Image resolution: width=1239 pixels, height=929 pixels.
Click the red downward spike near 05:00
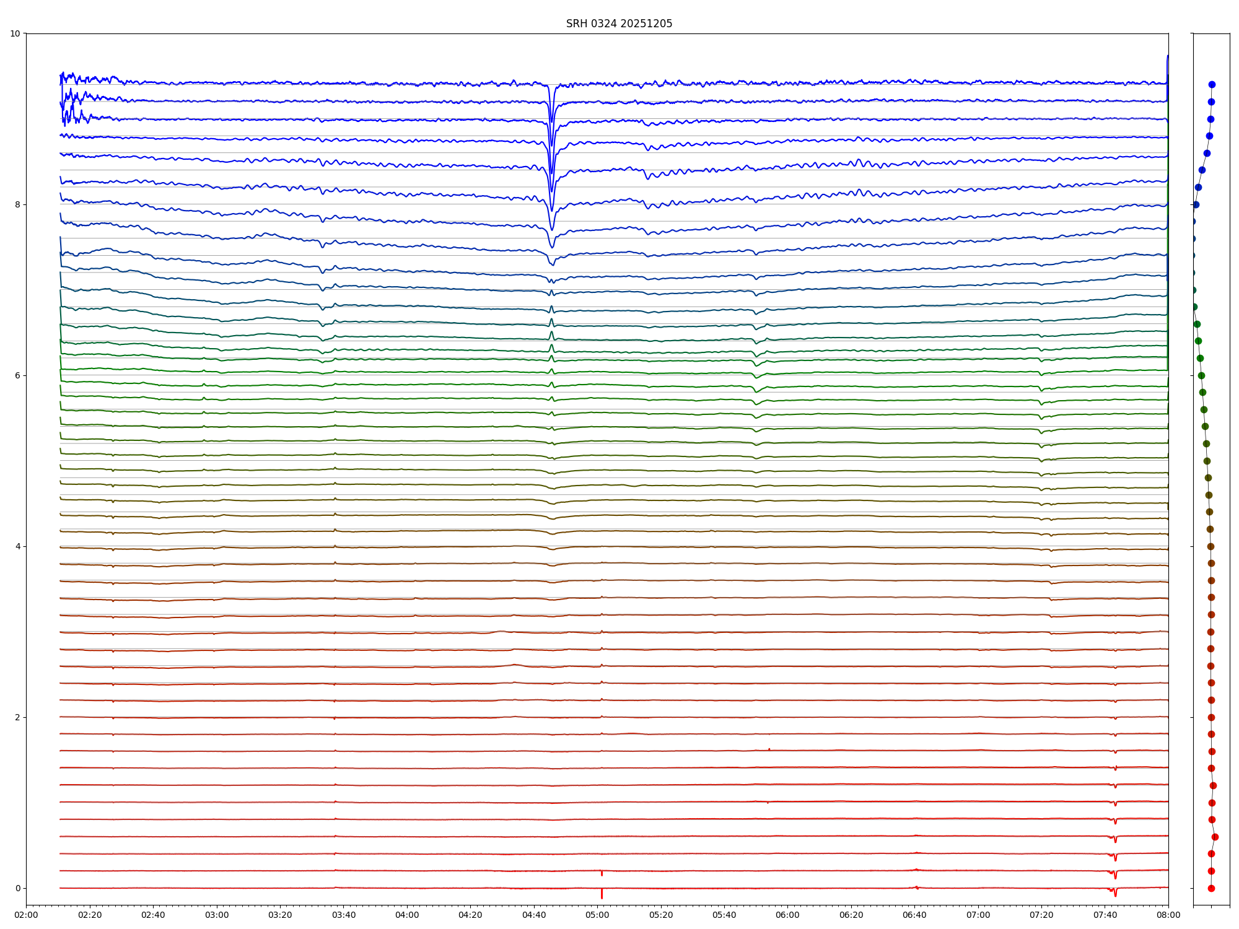pos(602,894)
